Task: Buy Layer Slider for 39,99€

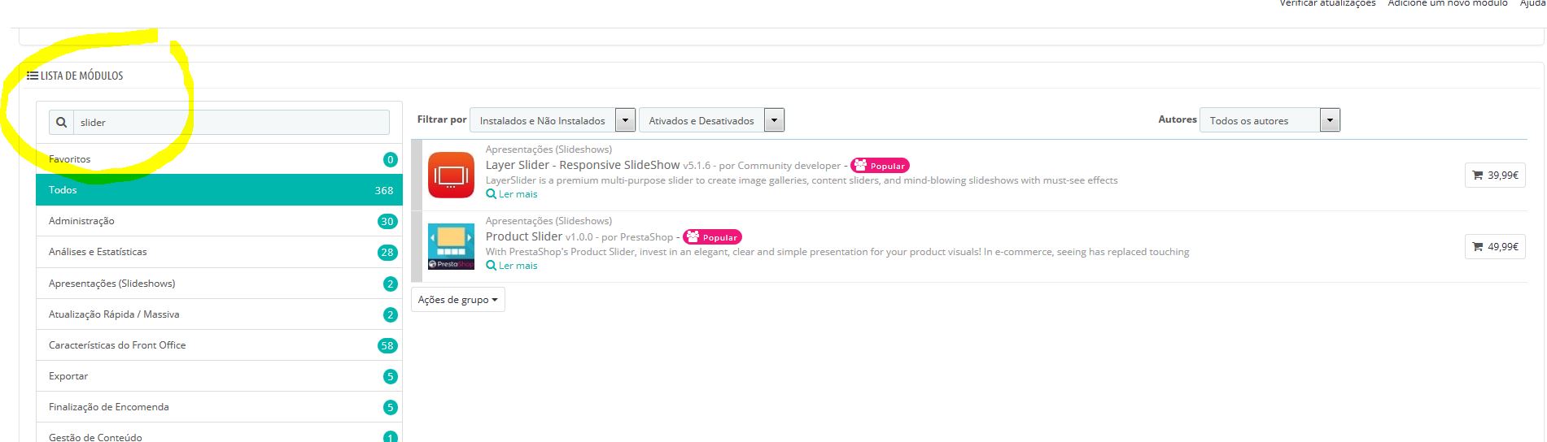Action: pos(1495,175)
